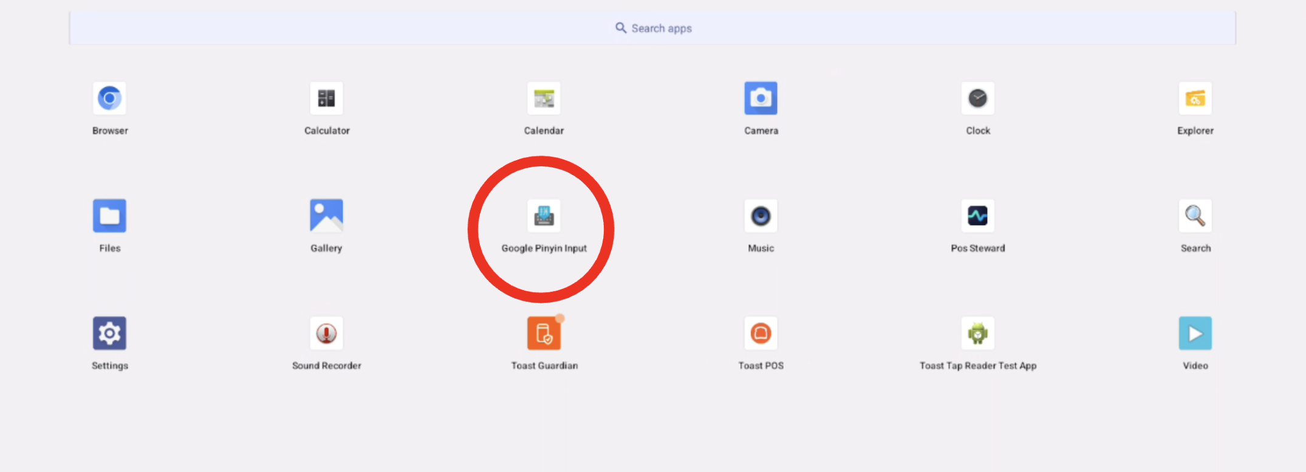Open the Settings gear app
The image size is (1306, 472).
pos(109,333)
